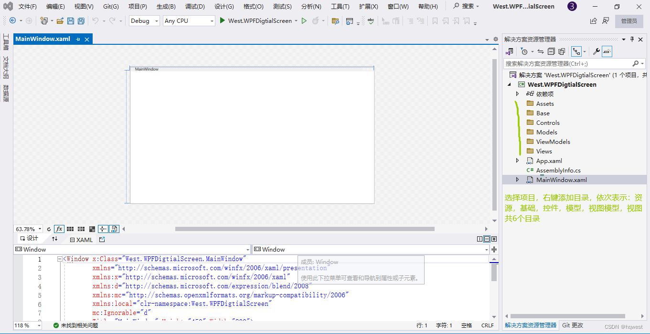This screenshot has width=650, height=334.
Task: Open the right Window member dropdown
Action: pyautogui.click(x=371, y=250)
